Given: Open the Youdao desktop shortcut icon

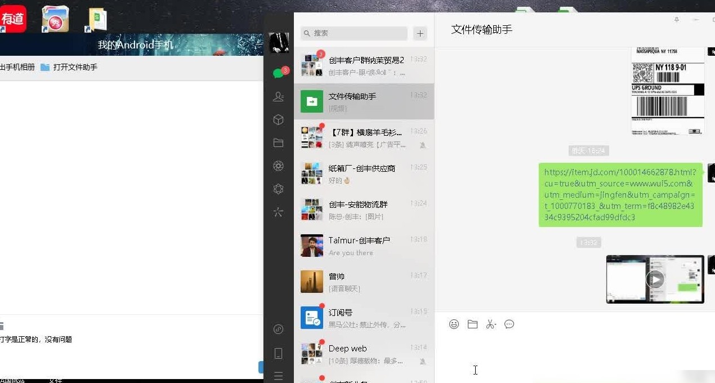Looking at the screenshot, I should (x=12, y=19).
